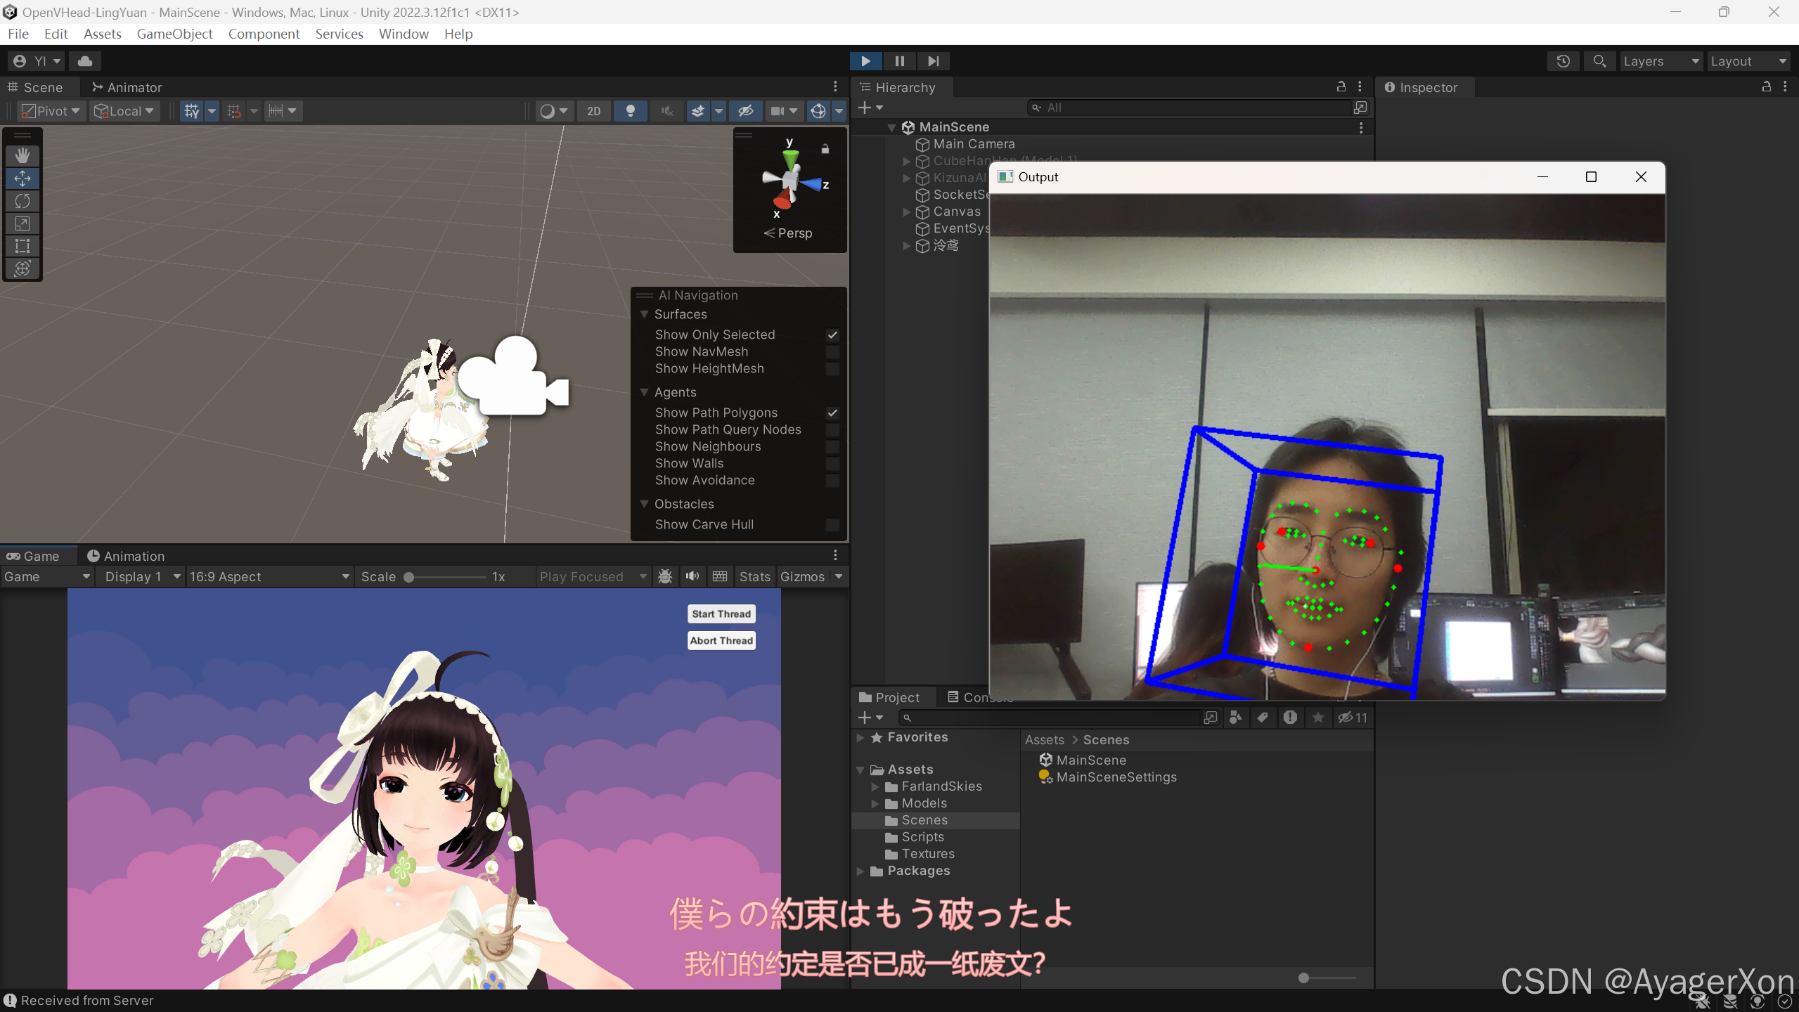Uncheck Show Only Selected

coord(832,335)
